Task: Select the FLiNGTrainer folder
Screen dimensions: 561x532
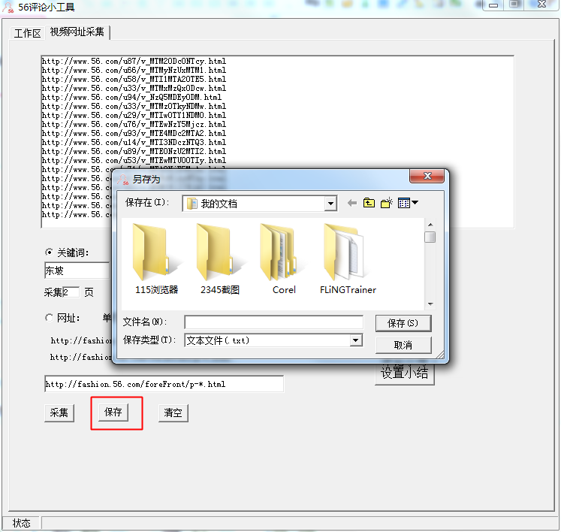Action: click(348, 258)
